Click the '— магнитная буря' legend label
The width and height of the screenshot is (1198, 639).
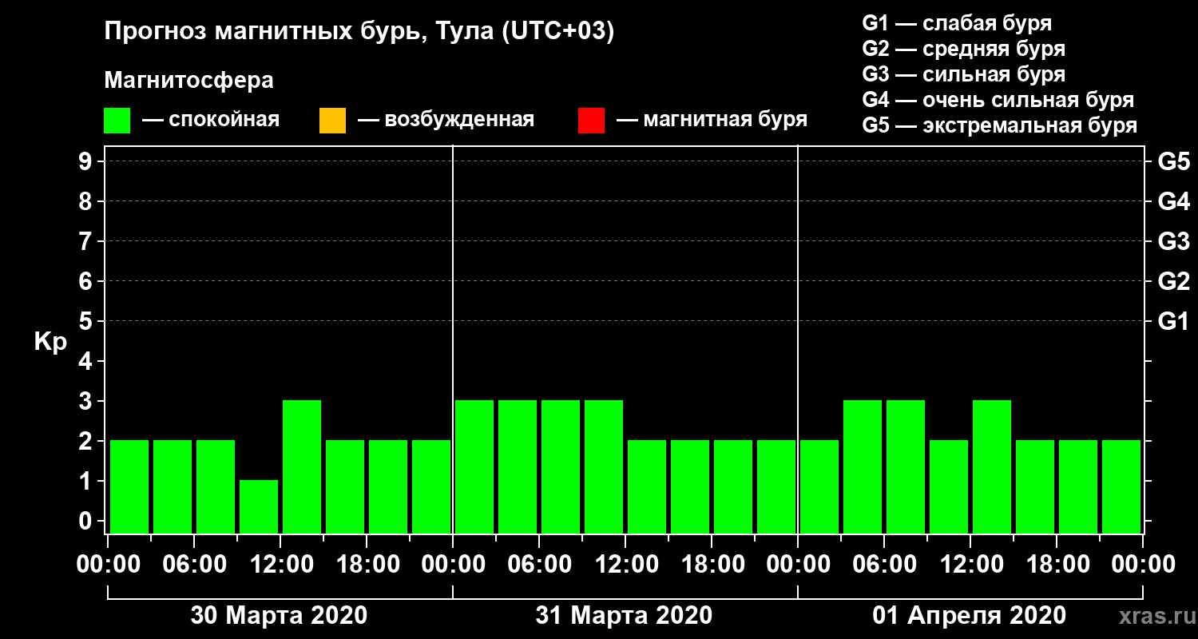pos(712,121)
